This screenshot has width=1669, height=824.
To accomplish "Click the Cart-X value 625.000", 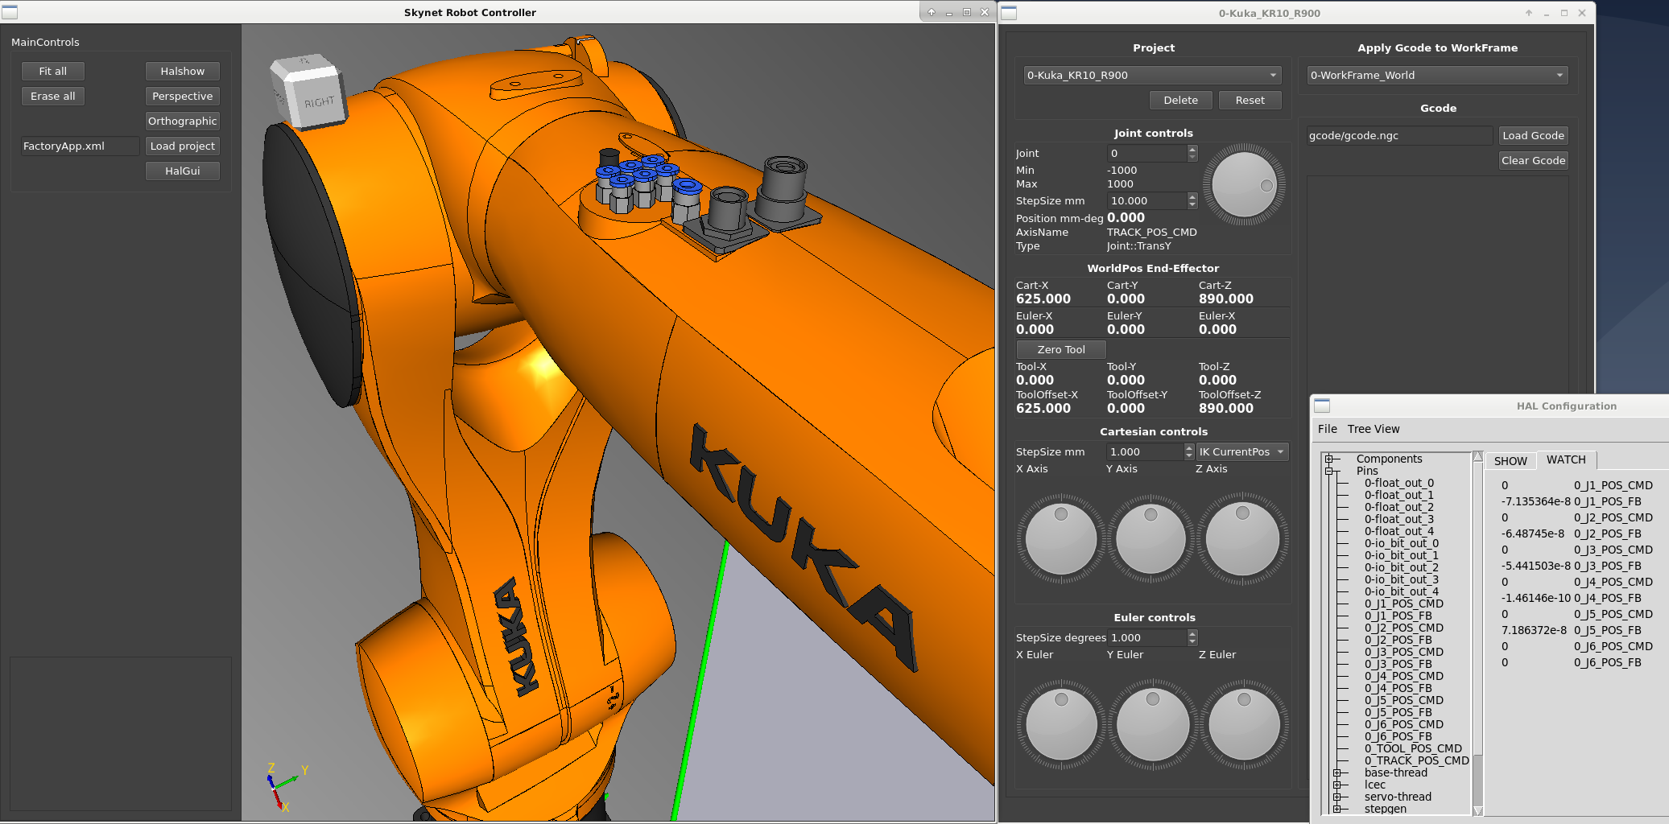I will point(1043,299).
